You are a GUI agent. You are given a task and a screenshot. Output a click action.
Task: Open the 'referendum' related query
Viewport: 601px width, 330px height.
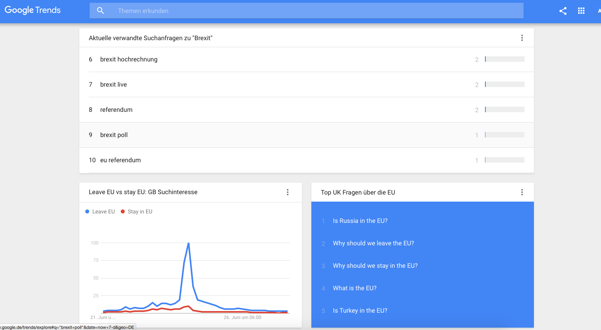pyautogui.click(x=116, y=110)
